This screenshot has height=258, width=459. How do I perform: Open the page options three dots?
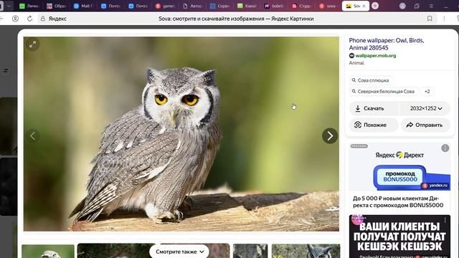[444, 19]
